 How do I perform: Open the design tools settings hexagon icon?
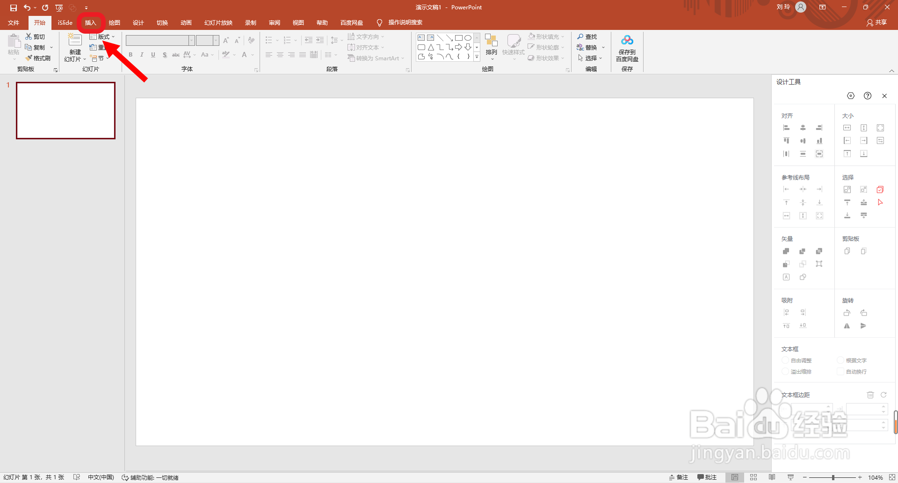[851, 96]
